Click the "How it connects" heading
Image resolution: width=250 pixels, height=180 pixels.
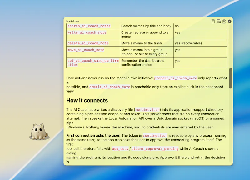87,100
